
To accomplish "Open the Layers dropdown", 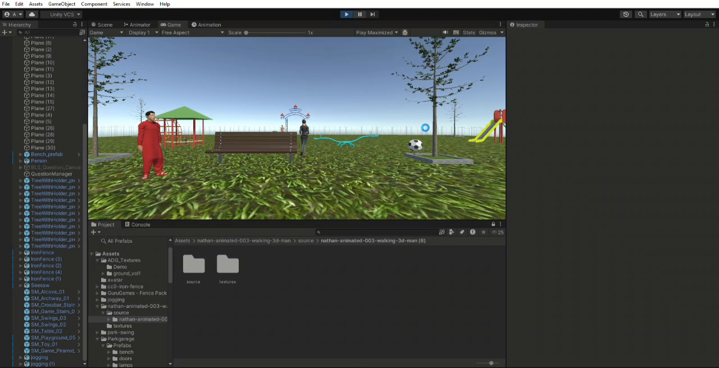I will (x=665, y=15).
